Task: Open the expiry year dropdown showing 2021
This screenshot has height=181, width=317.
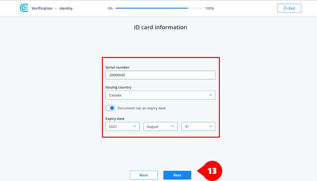Action: point(122,126)
